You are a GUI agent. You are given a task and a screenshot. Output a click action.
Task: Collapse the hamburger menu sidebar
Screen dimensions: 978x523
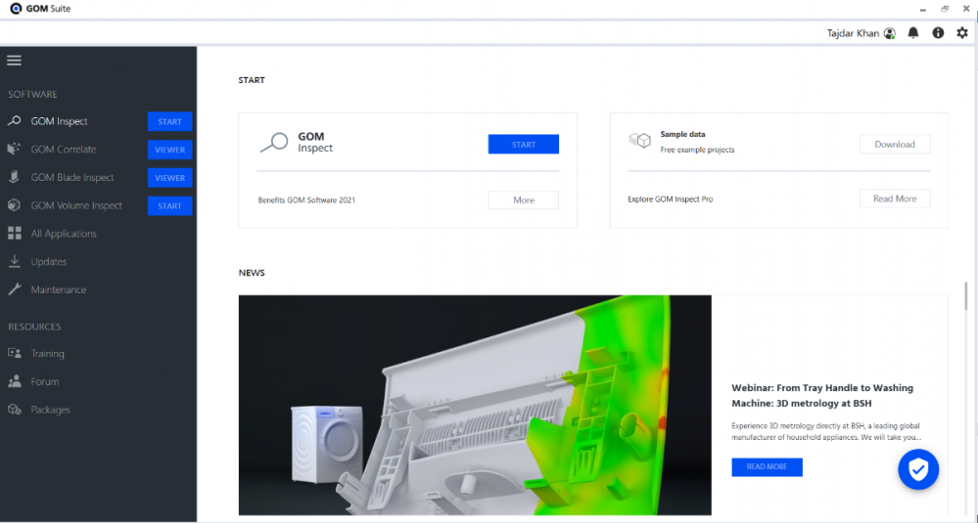(x=14, y=61)
